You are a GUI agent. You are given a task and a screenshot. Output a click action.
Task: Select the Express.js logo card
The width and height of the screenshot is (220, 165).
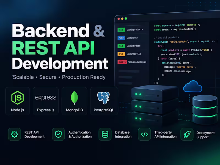(46, 101)
